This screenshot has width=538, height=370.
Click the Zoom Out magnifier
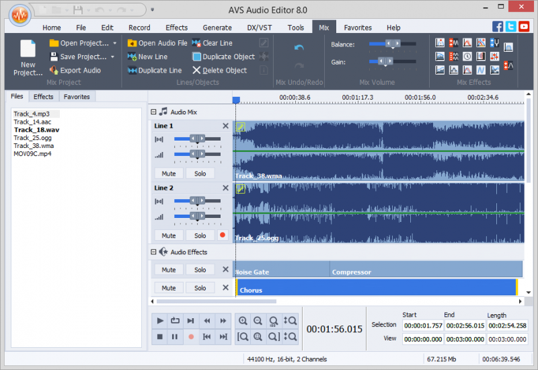258,321
